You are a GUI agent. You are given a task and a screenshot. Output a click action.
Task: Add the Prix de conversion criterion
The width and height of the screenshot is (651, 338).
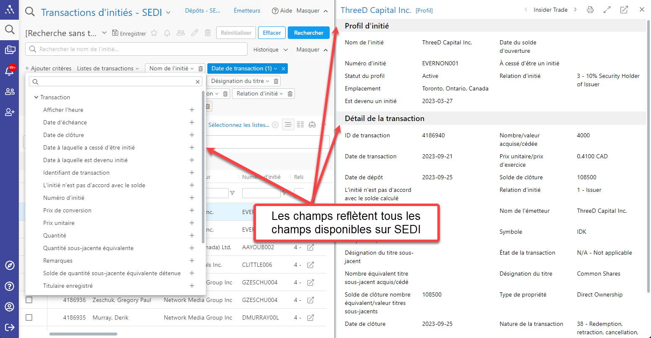point(192,210)
